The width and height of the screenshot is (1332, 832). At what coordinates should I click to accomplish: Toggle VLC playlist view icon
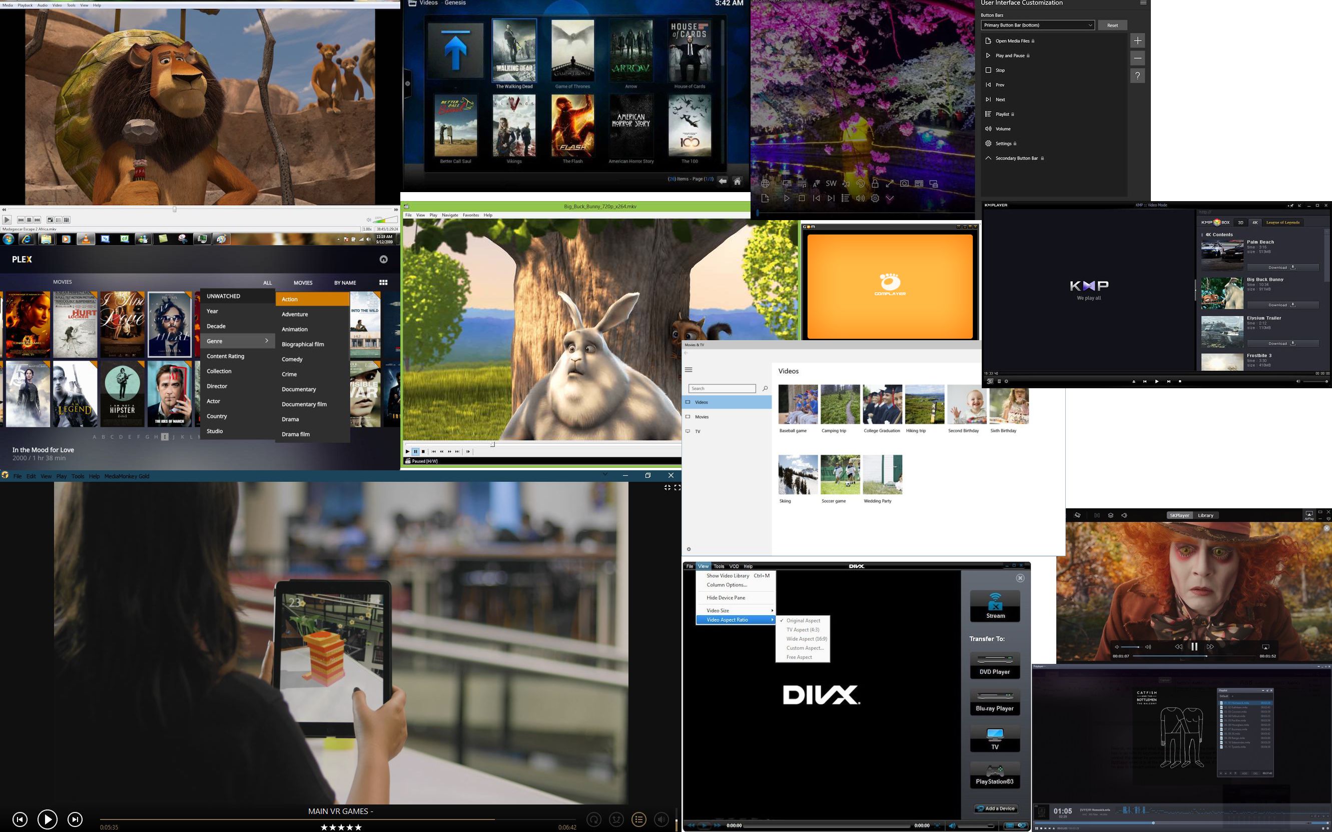(59, 220)
